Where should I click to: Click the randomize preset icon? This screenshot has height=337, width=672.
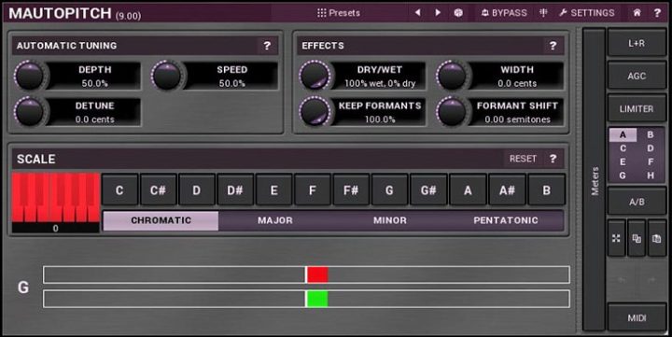coord(458,13)
